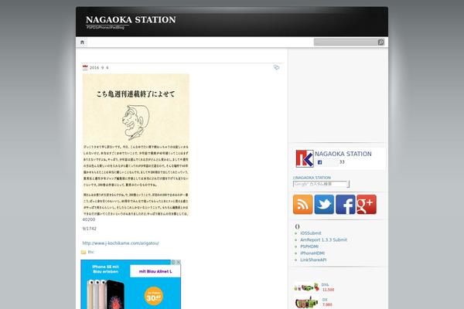
Task: Open the Kochikame announcement image
Action: [x=136, y=144]
